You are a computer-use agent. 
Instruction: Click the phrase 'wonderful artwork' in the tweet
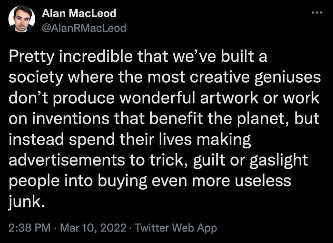pyautogui.click(x=189, y=98)
